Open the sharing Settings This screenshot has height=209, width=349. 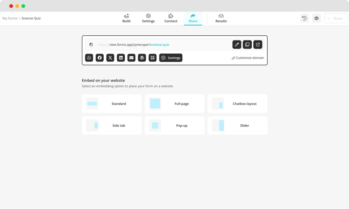171,58
